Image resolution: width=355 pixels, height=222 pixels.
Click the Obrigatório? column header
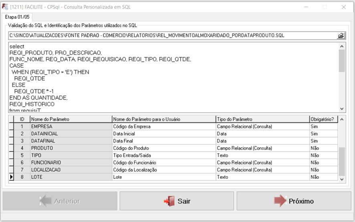pyautogui.click(x=323, y=119)
